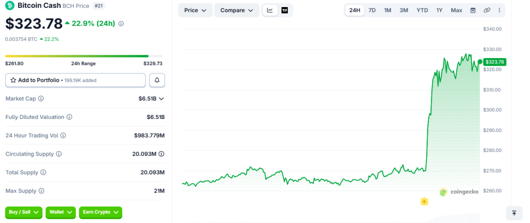Switch to TradingView chart icon
Screen dimensions: 530x223
(284, 10)
